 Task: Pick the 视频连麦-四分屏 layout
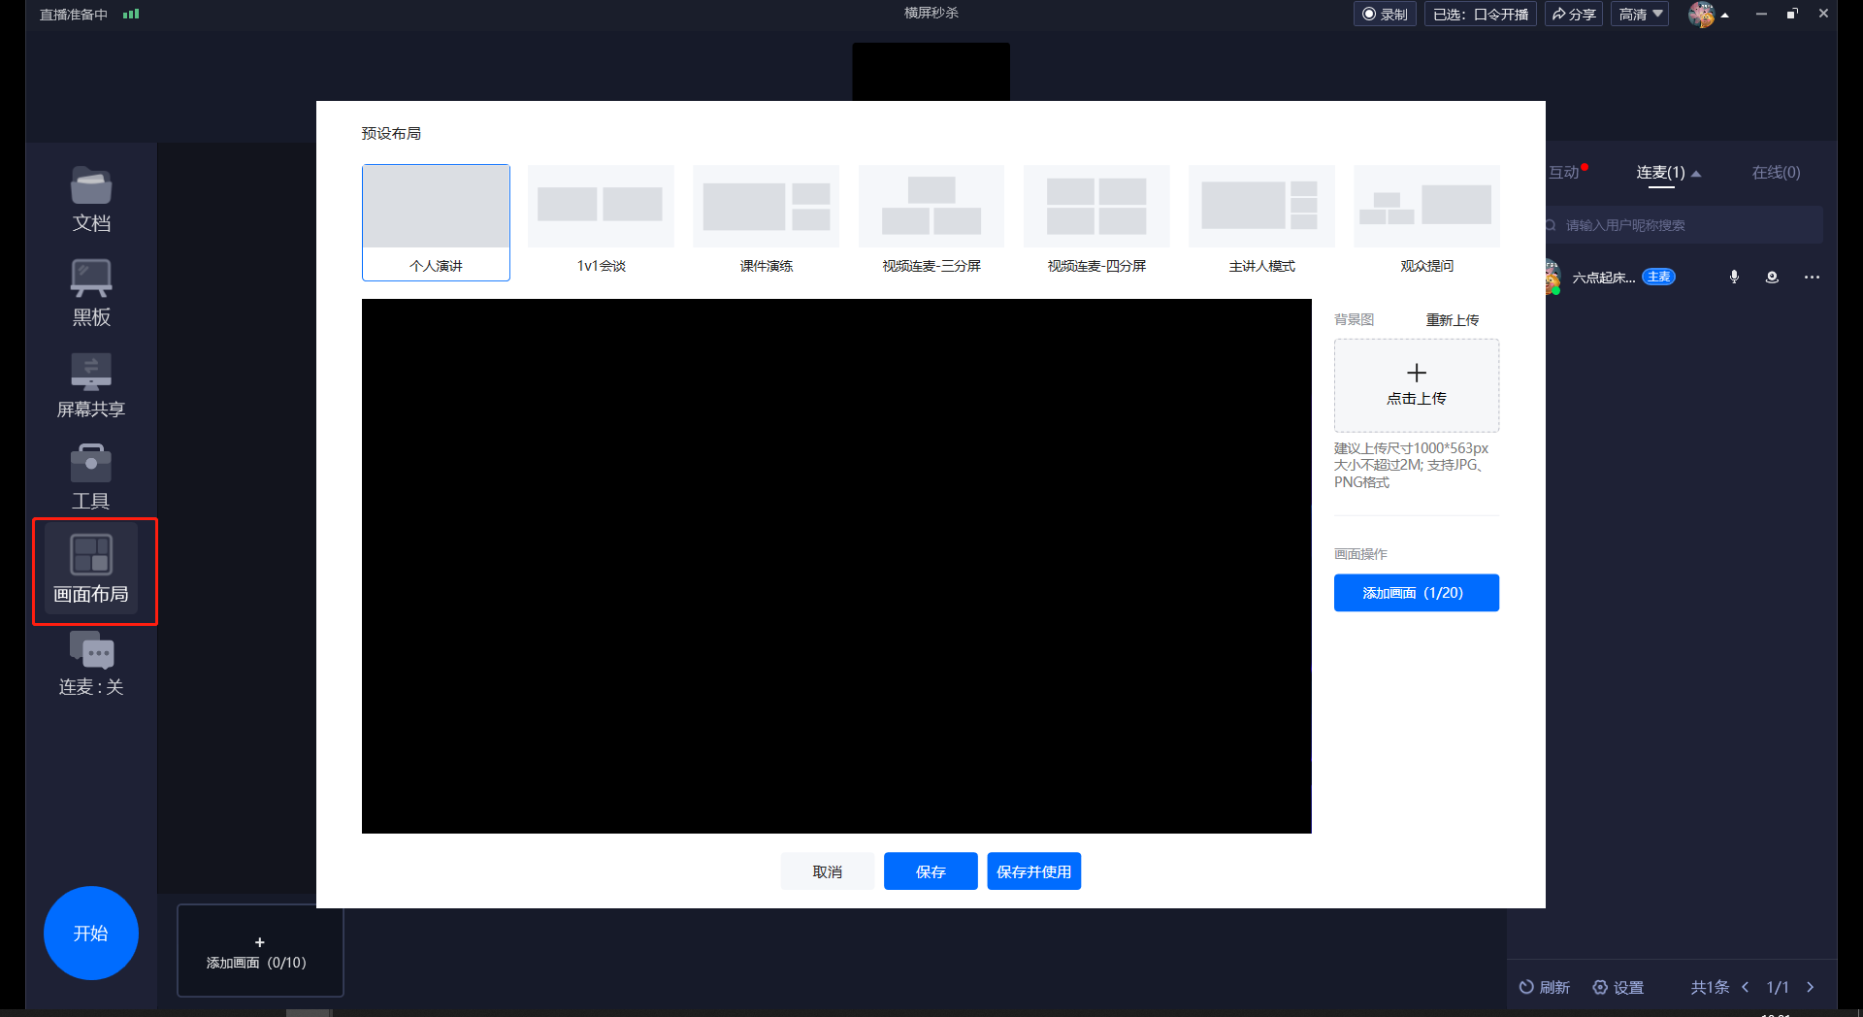tap(1096, 222)
